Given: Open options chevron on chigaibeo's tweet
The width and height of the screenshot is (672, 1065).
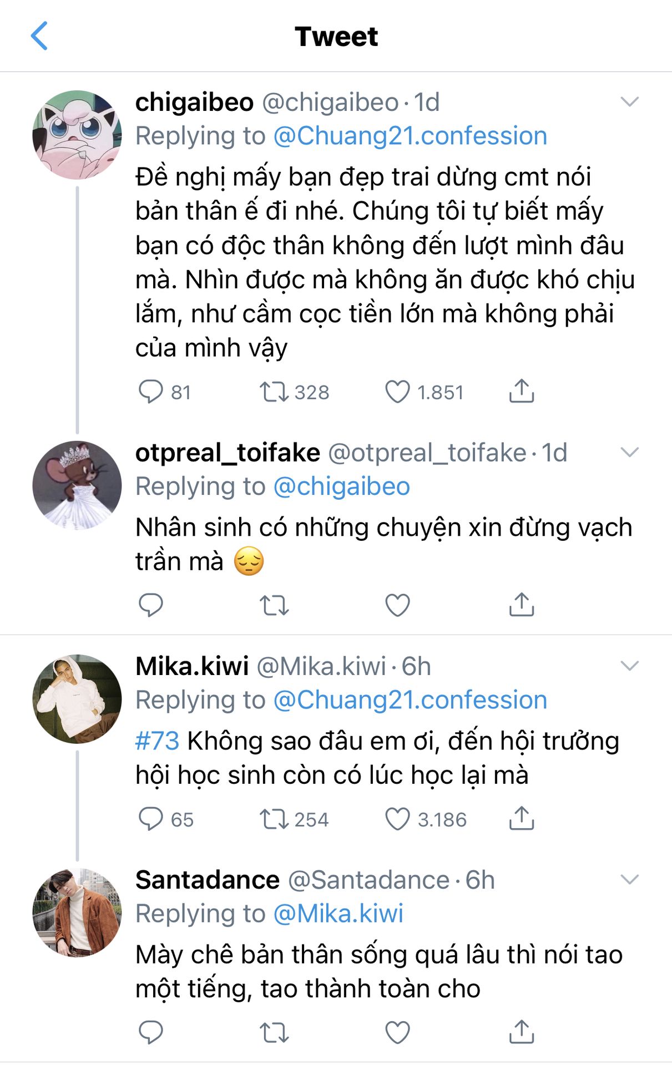Looking at the screenshot, I should click(629, 102).
